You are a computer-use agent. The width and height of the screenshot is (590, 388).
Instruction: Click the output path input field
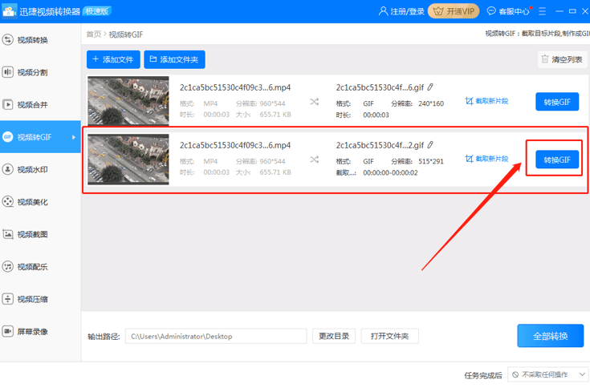coord(216,336)
